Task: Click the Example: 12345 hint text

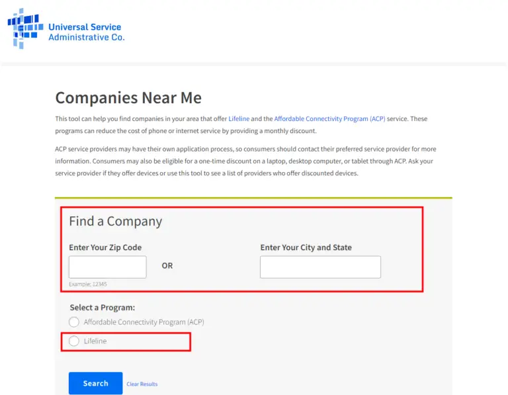Action: click(x=88, y=284)
